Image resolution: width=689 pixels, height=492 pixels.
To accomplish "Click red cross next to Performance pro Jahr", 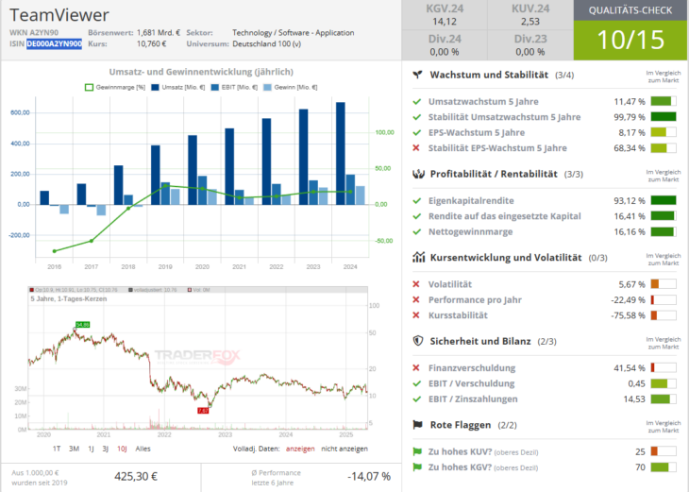I will tap(416, 299).
